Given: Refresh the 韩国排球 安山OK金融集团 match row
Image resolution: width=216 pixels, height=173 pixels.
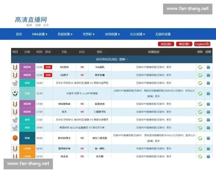Looking at the screenshot, I should click(200, 128).
